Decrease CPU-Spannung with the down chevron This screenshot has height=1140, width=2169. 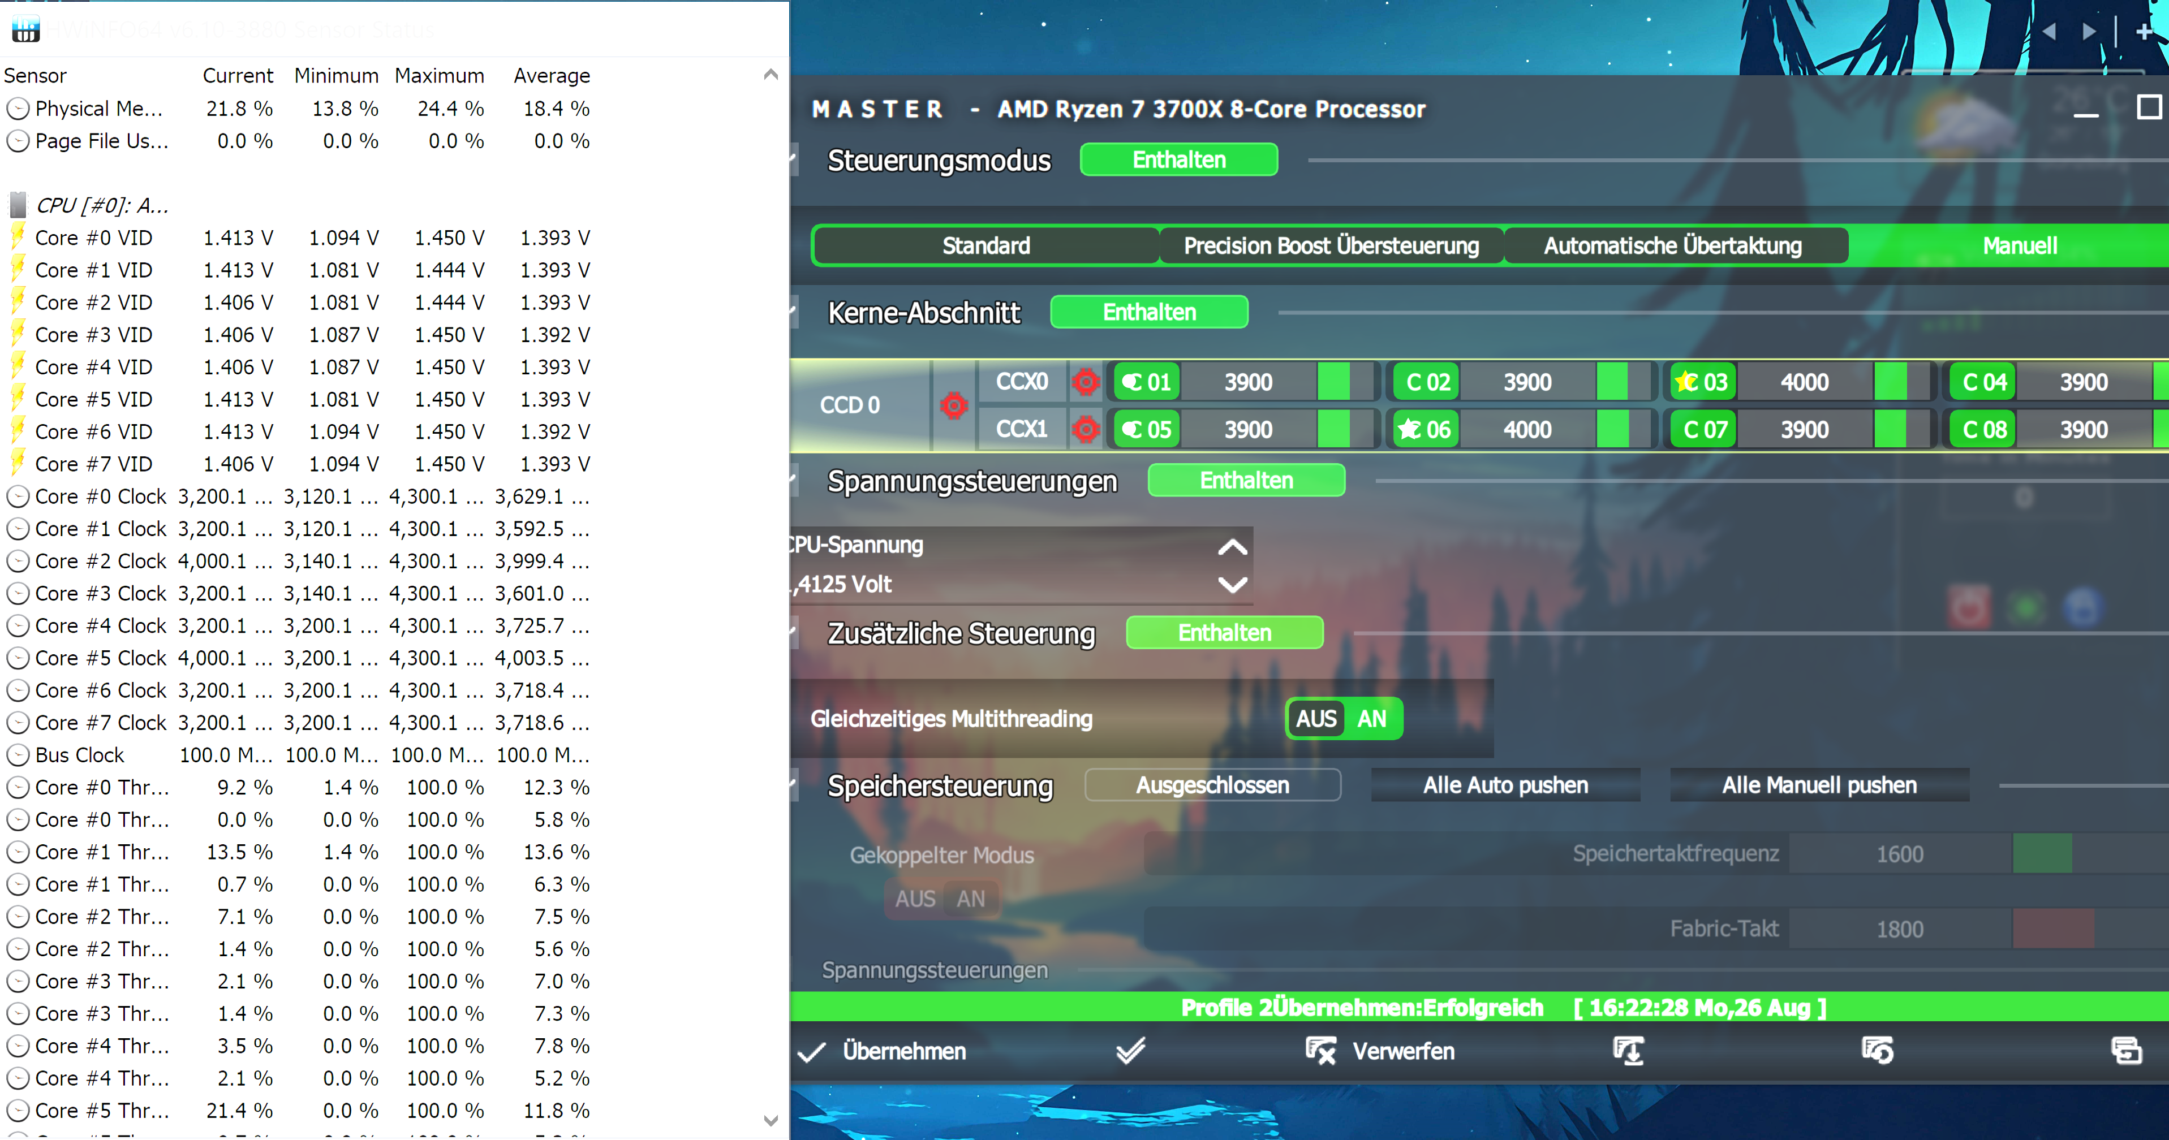click(x=1232, y=585)
